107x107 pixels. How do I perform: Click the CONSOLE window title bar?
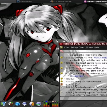(83, 44)
